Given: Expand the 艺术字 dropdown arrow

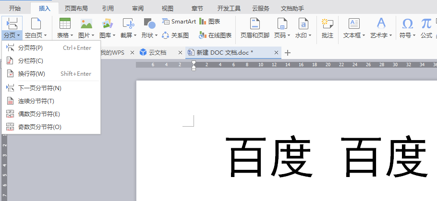Looking at the screenshot, I should pyautogui.click(x=390, y=35).
